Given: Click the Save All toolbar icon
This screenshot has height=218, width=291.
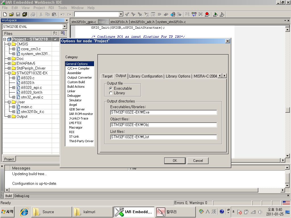Looking at the screenshot, I should click(x=25, y=14).
